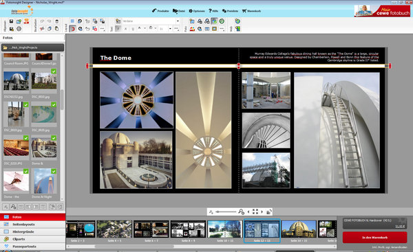The width and height of the screenshot is (413, 252).
Task: Switch to the Seitenlayouts tab
Action: [x=32, y=225]
